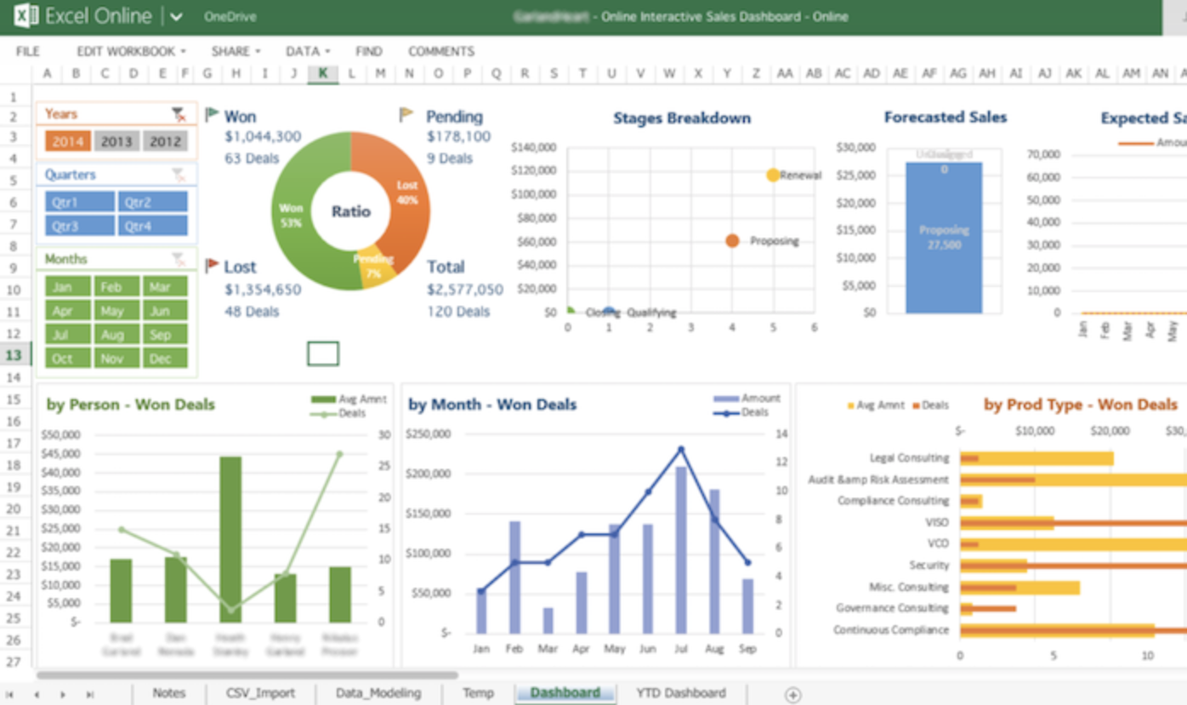Click the yellow Pending donut segment
Image resolution: width=1187 pixels, height=705 pixels.
375,269
